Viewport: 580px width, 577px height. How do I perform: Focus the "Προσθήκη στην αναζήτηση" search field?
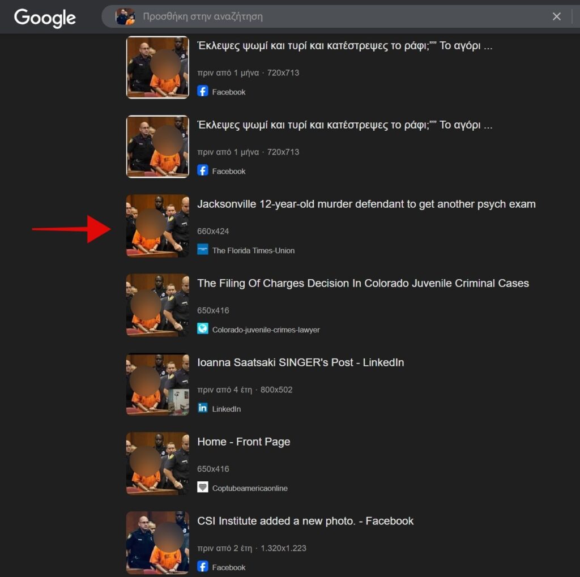point(340,16)
